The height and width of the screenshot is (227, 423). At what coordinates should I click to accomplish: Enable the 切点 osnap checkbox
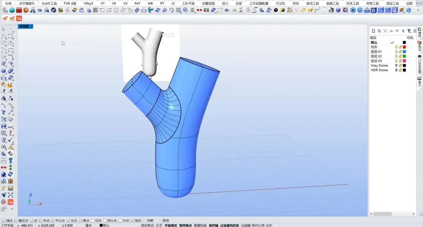point(92,221)
